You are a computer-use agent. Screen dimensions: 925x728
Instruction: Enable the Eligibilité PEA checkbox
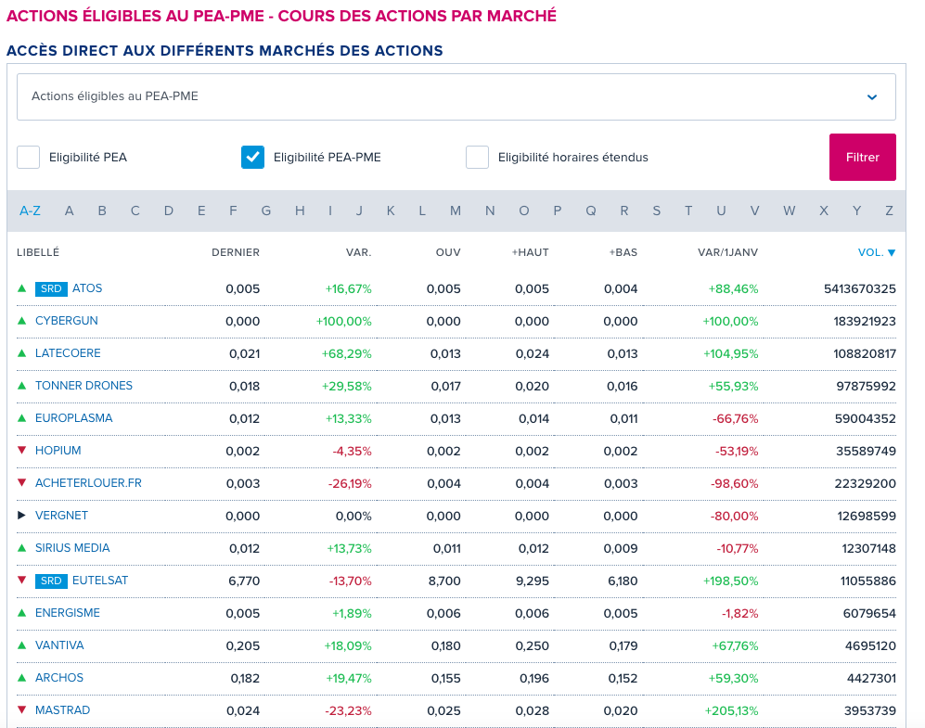[29, 158]
